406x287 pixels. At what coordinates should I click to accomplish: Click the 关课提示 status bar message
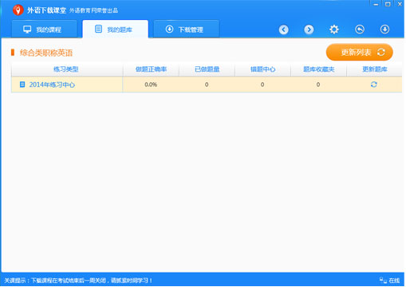click(x=78, y=281)
